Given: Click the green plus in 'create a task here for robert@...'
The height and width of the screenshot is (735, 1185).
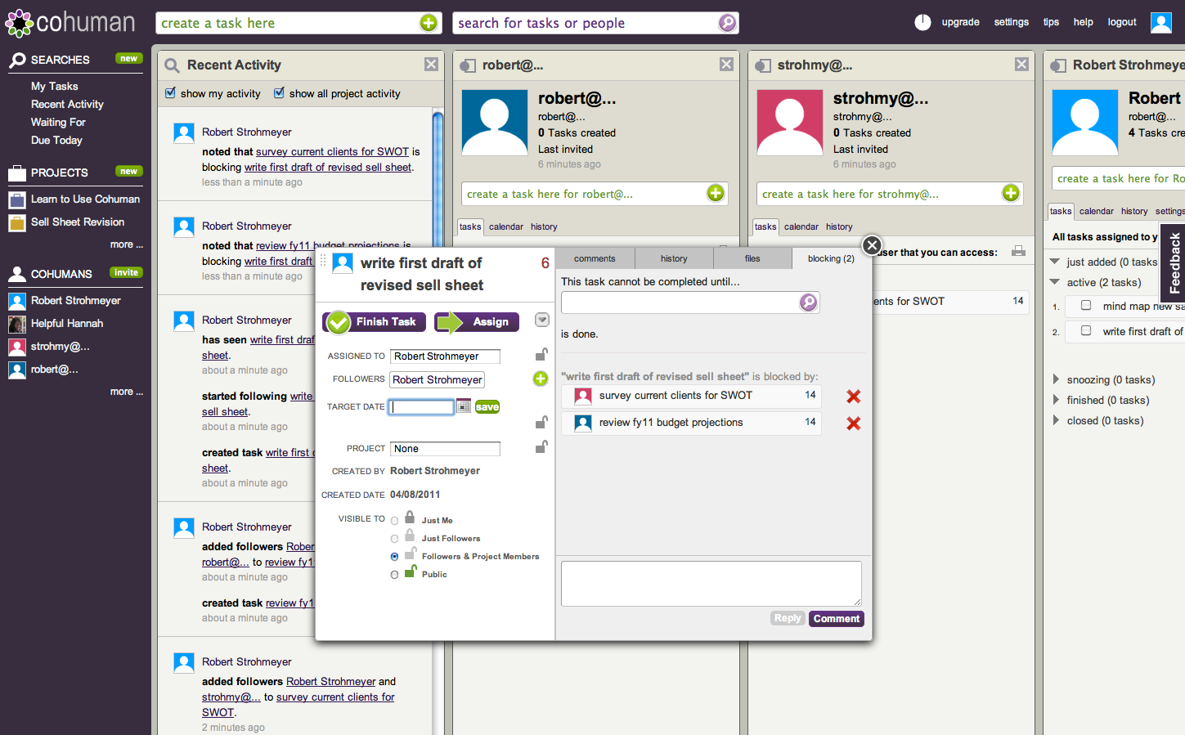Looking at the screenshot, I should click(x=716, y=193).
